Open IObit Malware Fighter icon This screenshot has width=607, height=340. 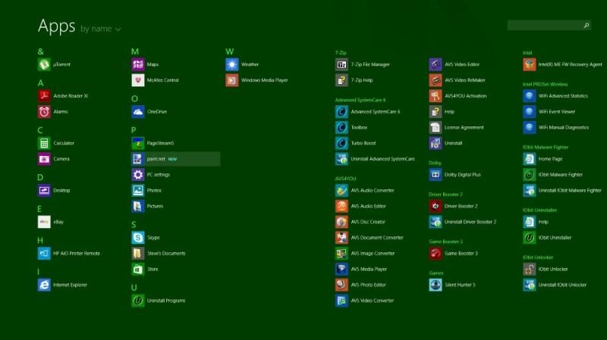pos(529,175)
